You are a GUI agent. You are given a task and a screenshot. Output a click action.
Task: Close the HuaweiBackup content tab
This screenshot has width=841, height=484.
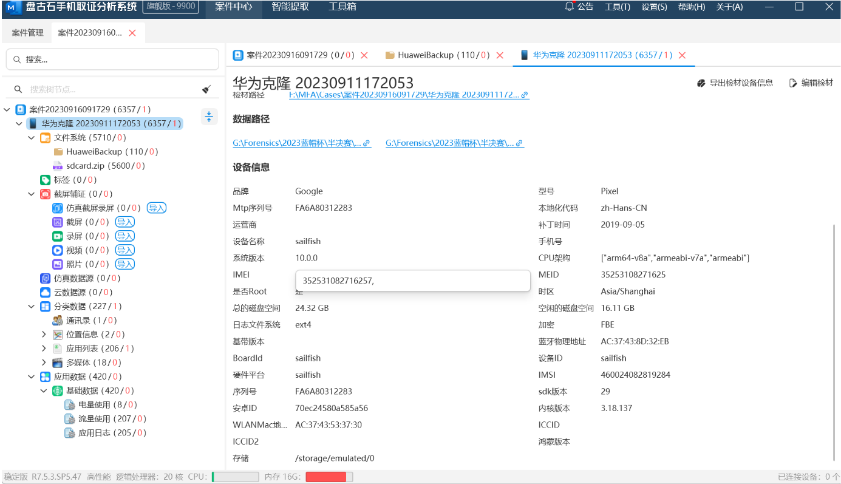coord(500,55)
